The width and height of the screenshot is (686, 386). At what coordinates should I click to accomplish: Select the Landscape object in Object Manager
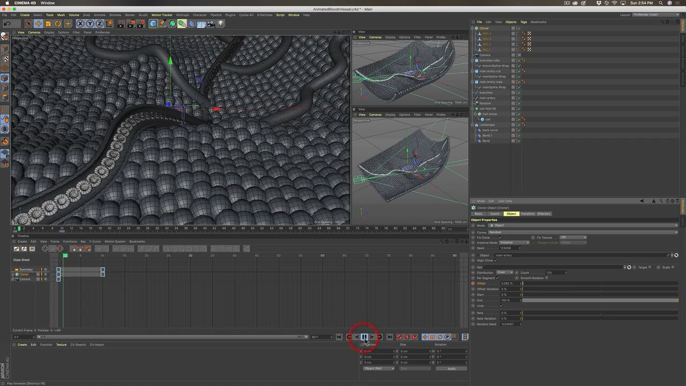[487, 125]
